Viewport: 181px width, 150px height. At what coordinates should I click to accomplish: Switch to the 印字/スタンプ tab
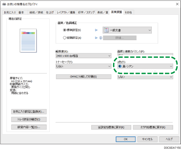pos(86,12)
